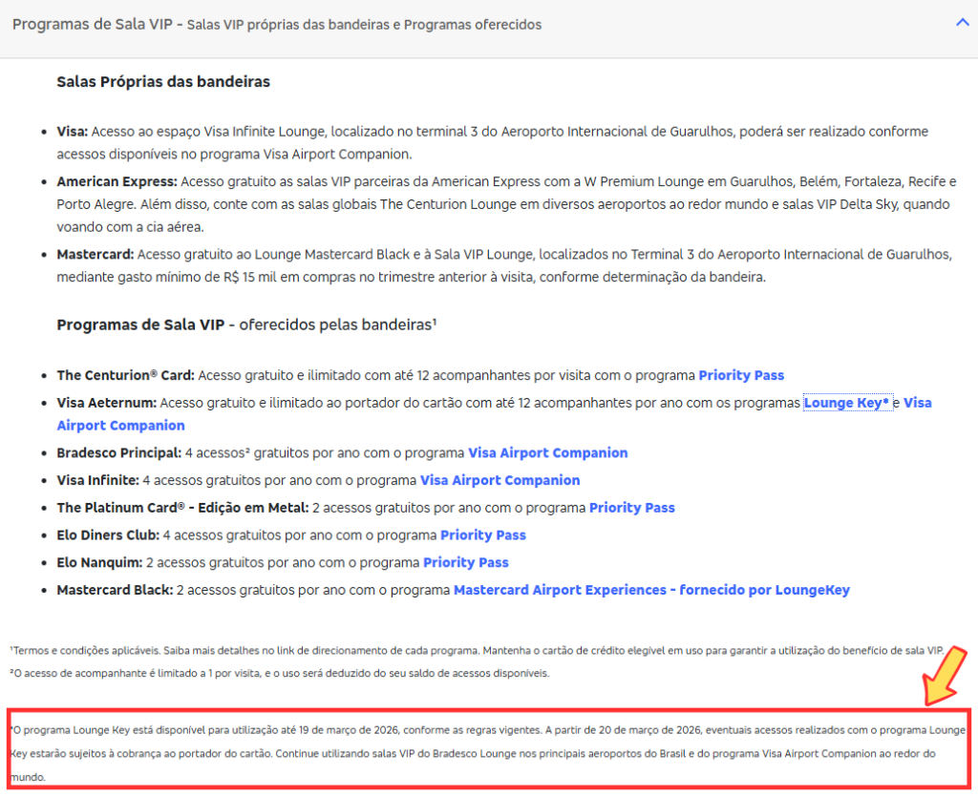Open the Lounge Key link in Visa Aeternum
This screenshot has height=796, width=978.
point(846,403)
